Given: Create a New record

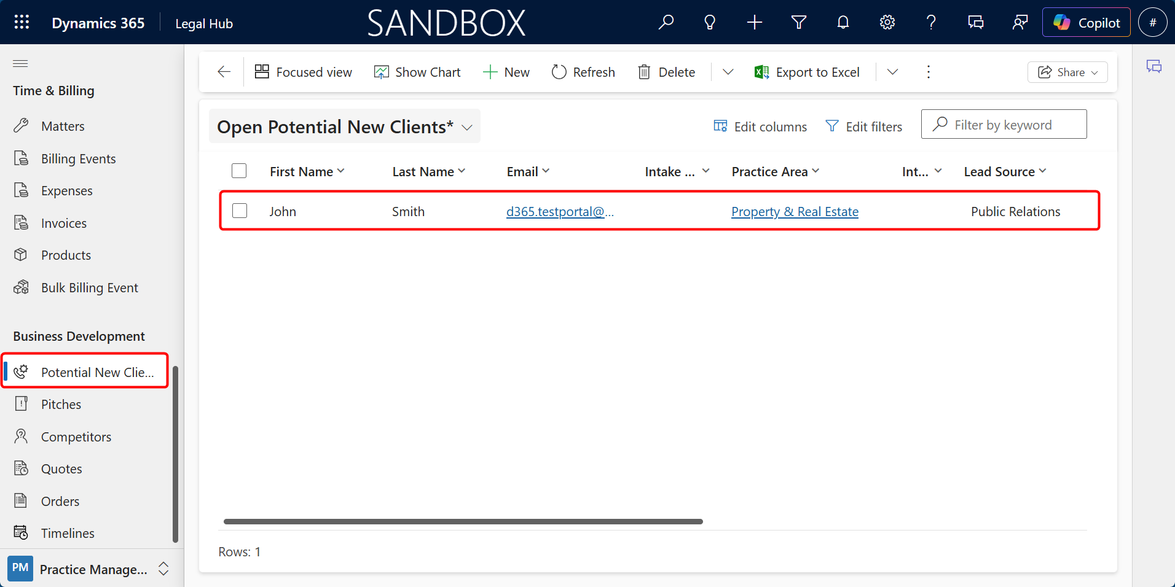Looking at the screenshot, I should pyautogui.click(x=506, y=72).
